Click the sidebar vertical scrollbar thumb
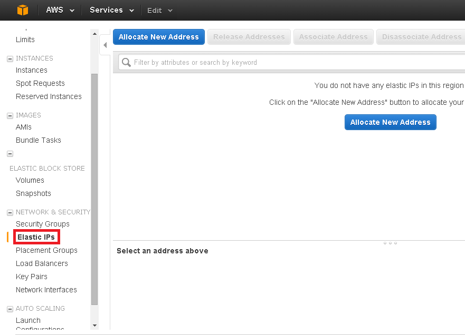The width and height of the screenshot is (465, 335). (x=94, y=189)
